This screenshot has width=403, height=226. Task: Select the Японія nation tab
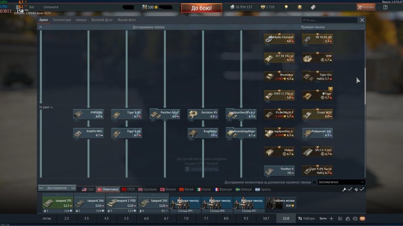pos(168,189)
